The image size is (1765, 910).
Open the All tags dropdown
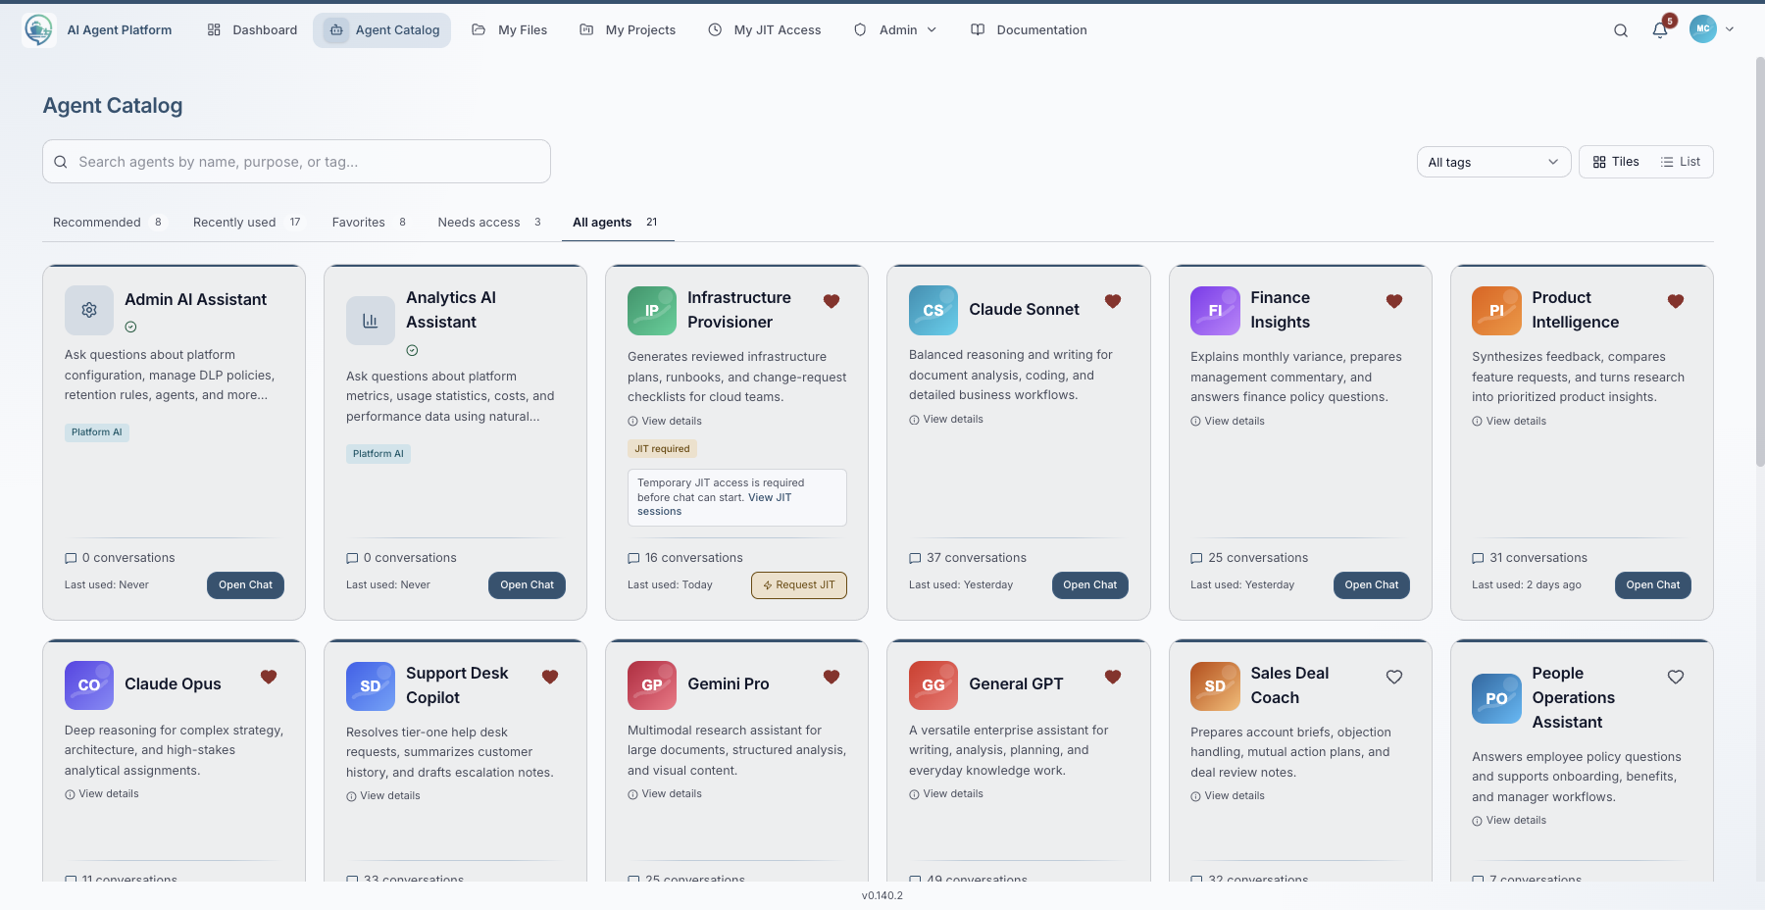(x=1493, y=162)
